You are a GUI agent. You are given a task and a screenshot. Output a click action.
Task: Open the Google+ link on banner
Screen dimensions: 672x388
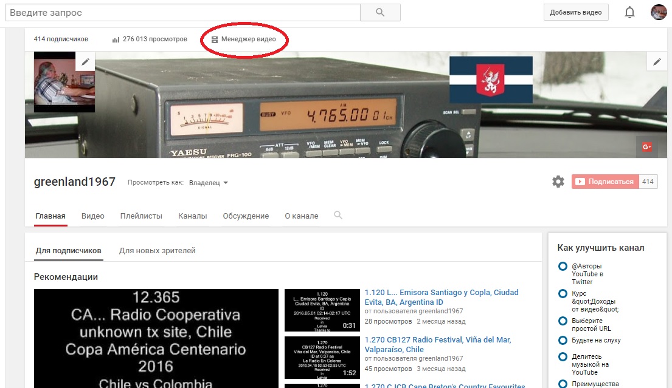tap(646, 147)
